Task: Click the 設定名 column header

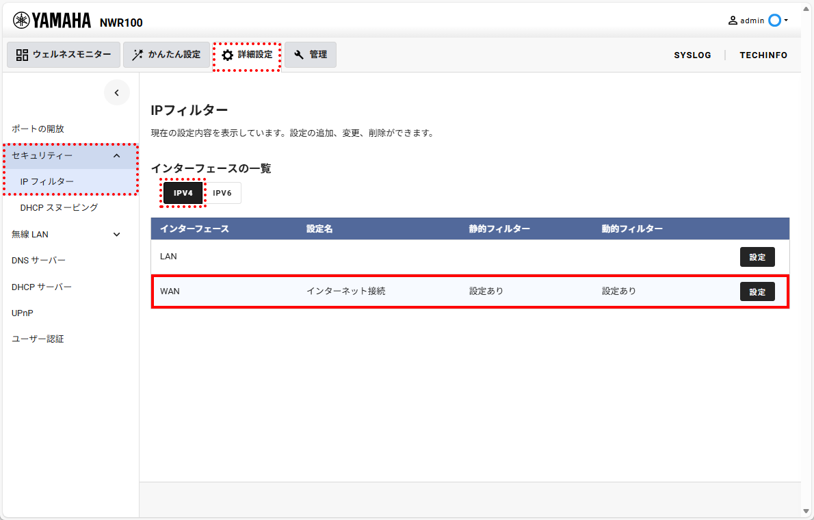Action: pyautogui.click(x=319, y=229)
